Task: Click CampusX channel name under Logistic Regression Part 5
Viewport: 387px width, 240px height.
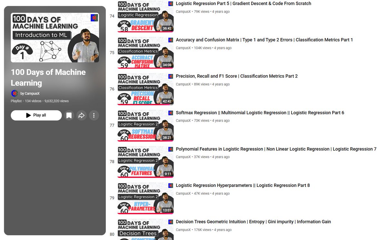Action: (183, 12)
